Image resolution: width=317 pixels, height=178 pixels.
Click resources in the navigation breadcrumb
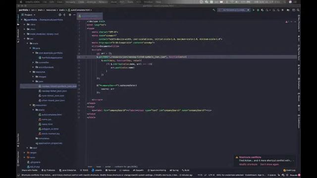[x=51, y=10]
